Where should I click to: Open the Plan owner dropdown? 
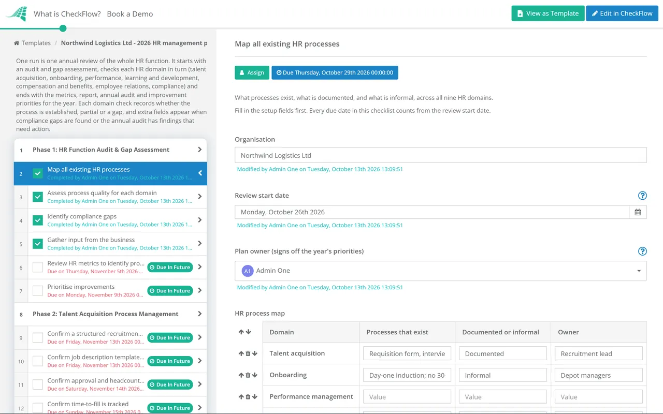click(x=441, y=271)
